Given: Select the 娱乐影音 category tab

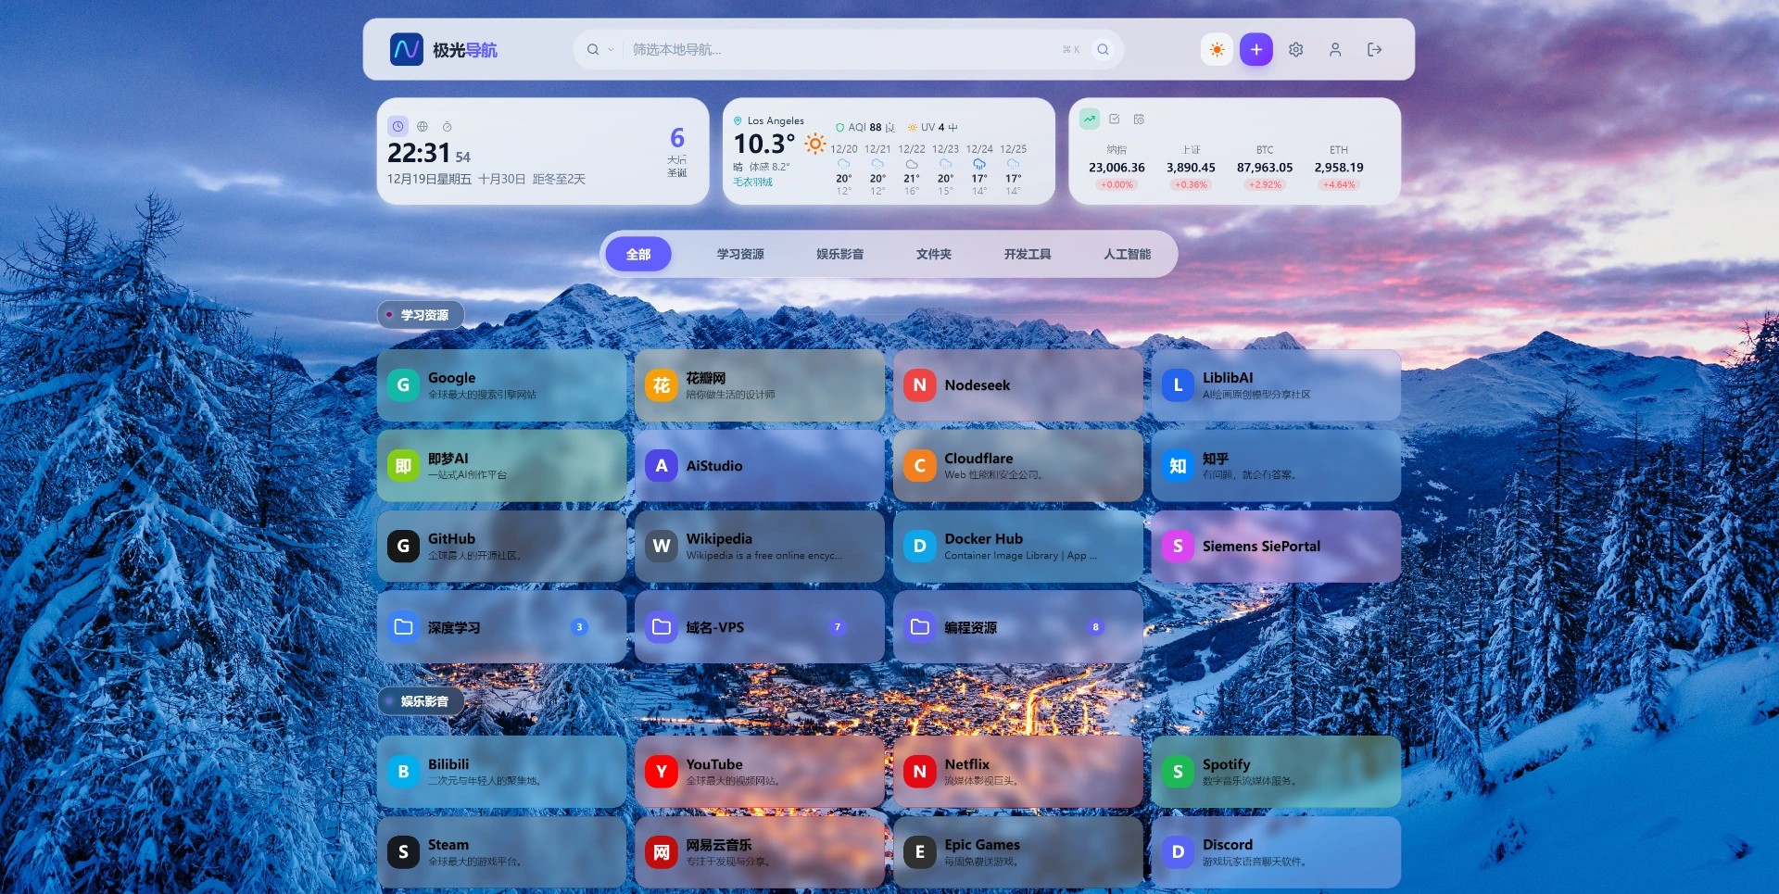Looking at the screenshot, I should (x=839, y=254).
